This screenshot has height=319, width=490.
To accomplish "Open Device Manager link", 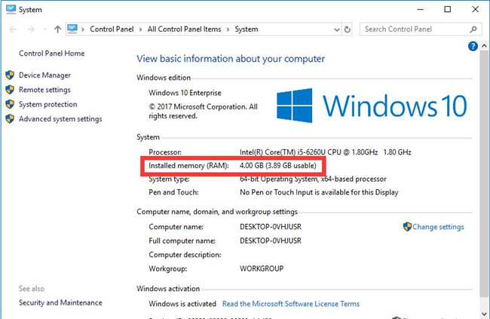I will (x=44, y=75).
